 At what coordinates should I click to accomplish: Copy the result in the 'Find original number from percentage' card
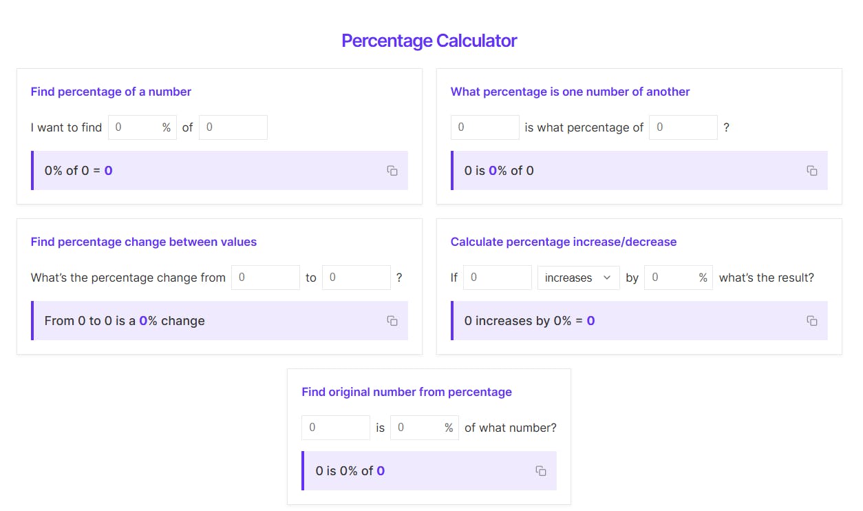[541, 471]
